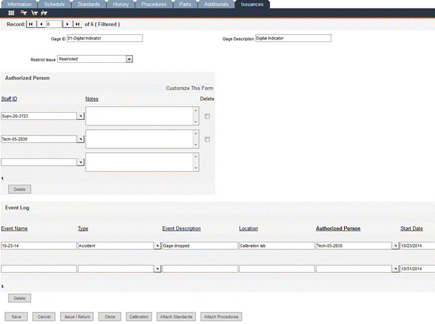Screen dimensions: 435x324
Task: Sort by Event Name column header
Action: tap(14, 229)
